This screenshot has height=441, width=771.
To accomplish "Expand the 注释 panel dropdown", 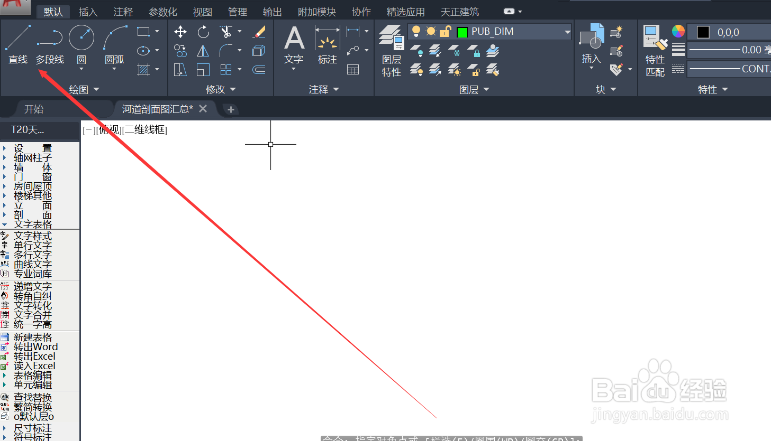I will (x=336, y=90).
